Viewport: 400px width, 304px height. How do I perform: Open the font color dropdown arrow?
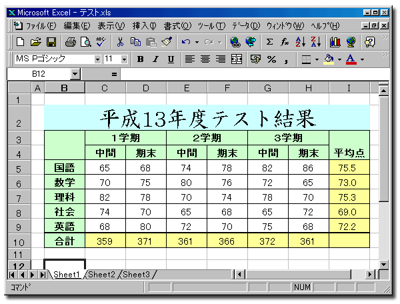pos(362,60)
